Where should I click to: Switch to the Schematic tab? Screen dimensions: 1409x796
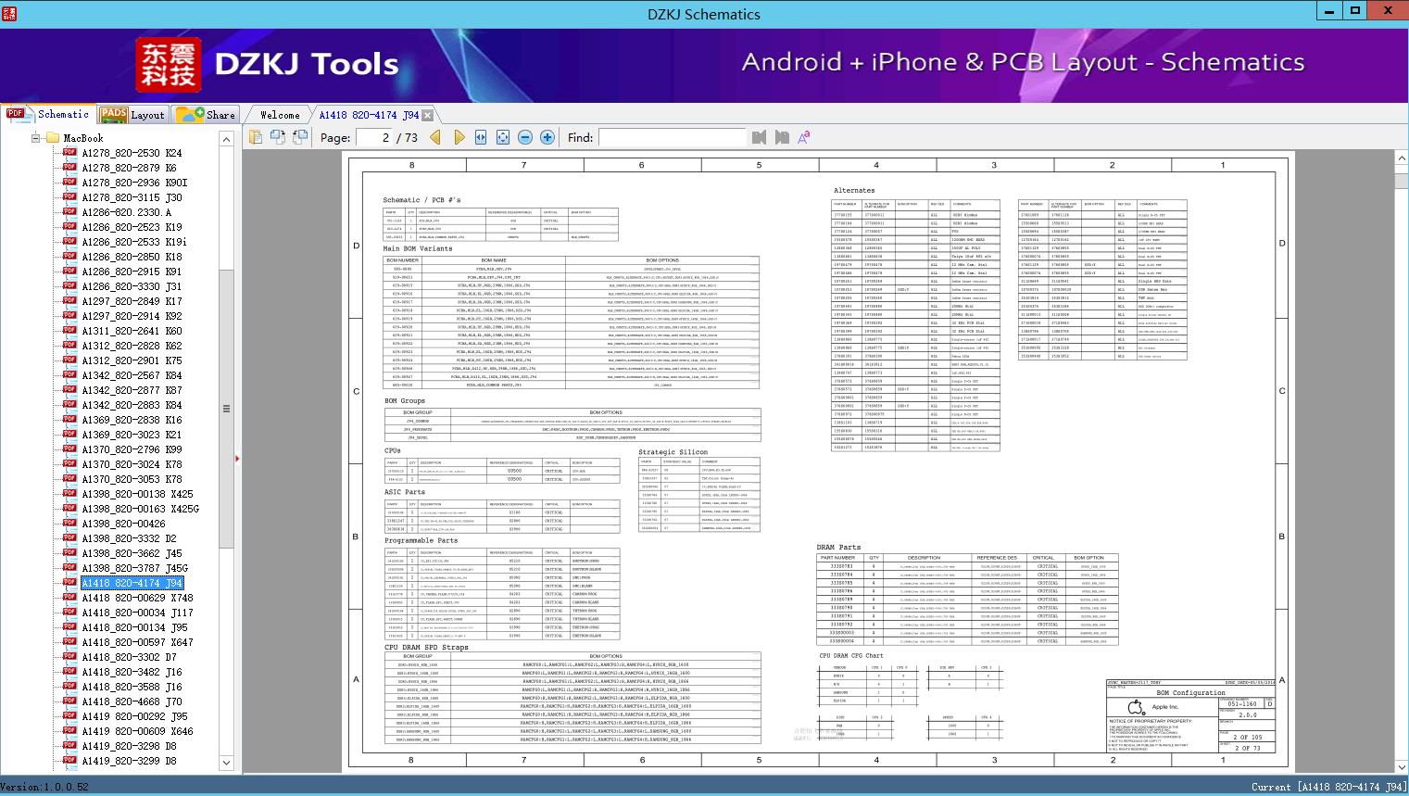click(x=48, y=114)
